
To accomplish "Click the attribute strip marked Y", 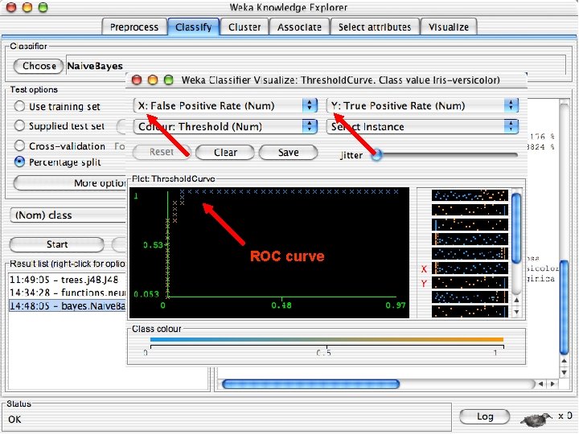I will tap(470, 283).
